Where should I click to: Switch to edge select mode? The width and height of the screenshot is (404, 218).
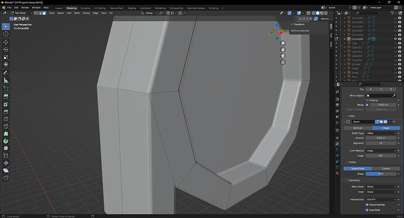coord(40,13)
